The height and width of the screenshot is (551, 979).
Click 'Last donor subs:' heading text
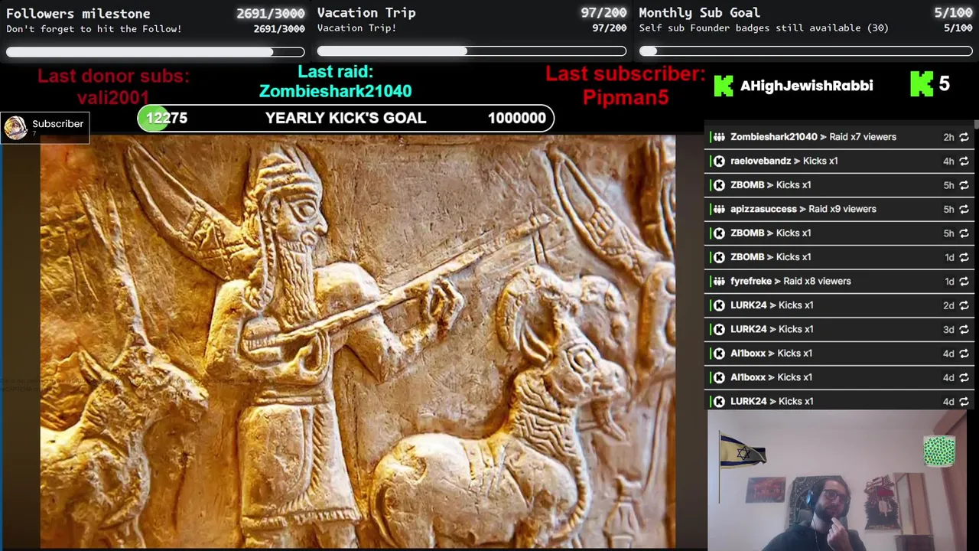coord(113,77)
